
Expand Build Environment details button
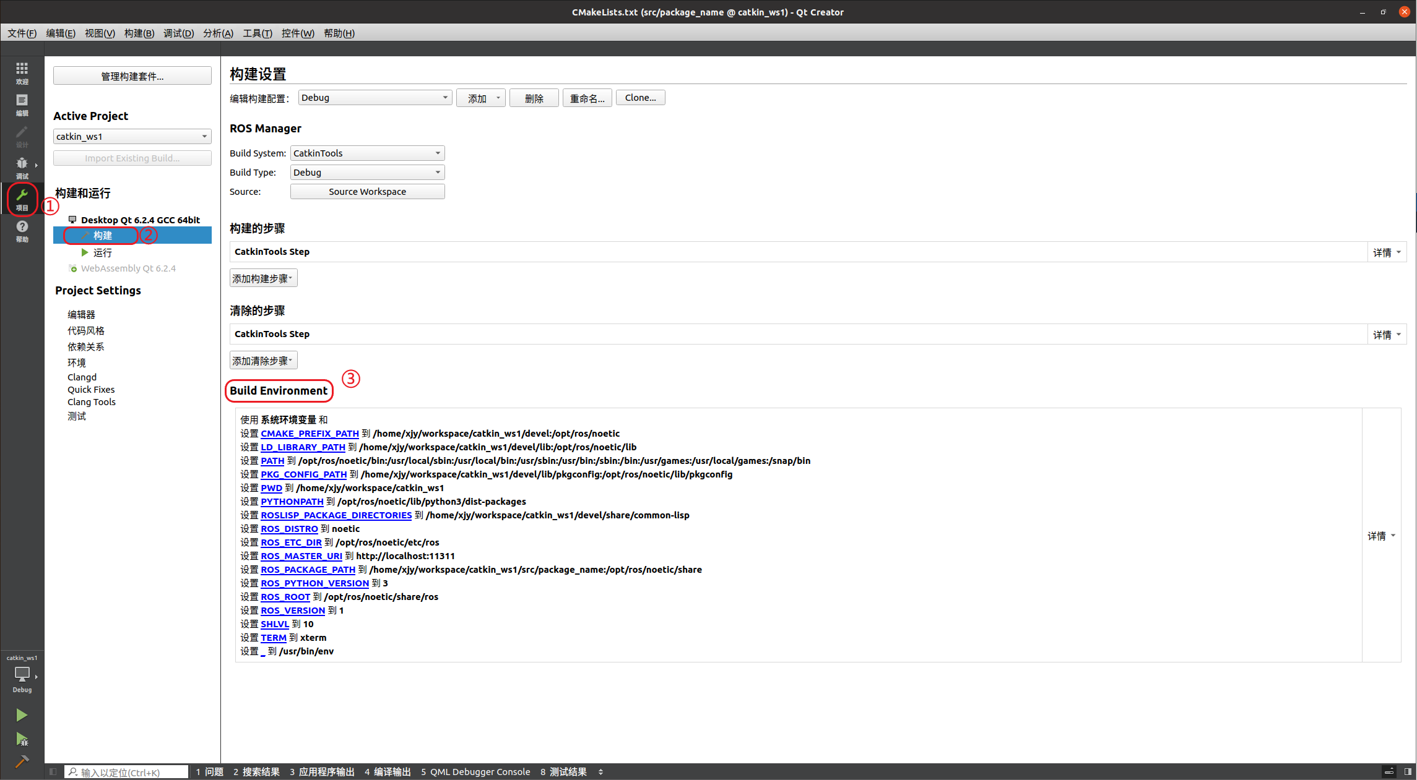click(x=1381, y=536)
